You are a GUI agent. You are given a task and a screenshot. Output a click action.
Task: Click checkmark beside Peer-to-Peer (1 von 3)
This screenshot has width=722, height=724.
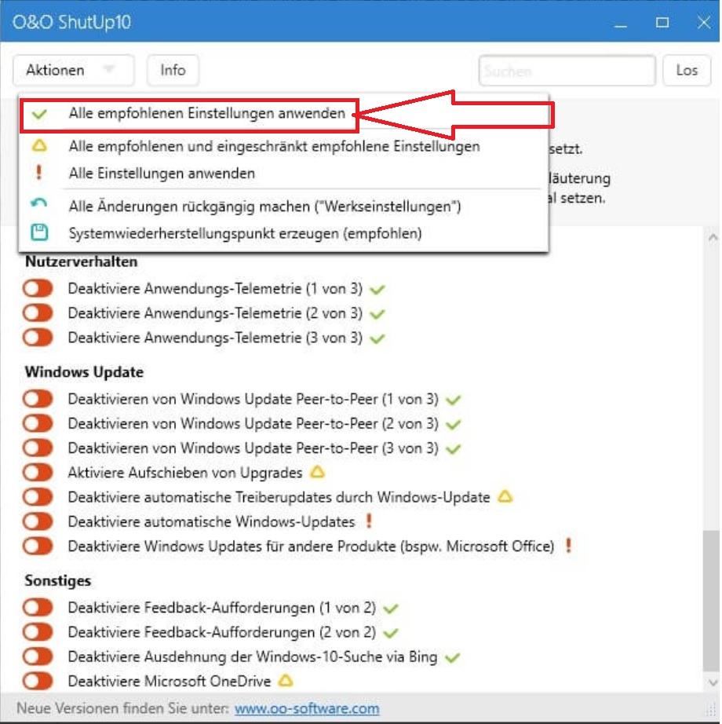454,400
